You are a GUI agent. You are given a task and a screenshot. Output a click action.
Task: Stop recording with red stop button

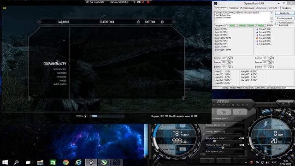coord(148,2)
